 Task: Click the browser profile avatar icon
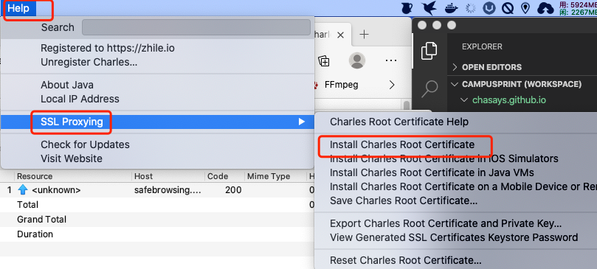[x=357, y=60]
